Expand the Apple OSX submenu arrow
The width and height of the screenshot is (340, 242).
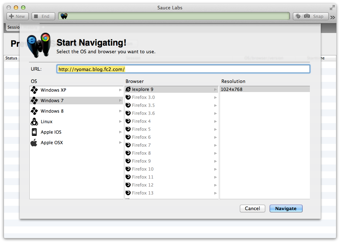click(120, 142)
